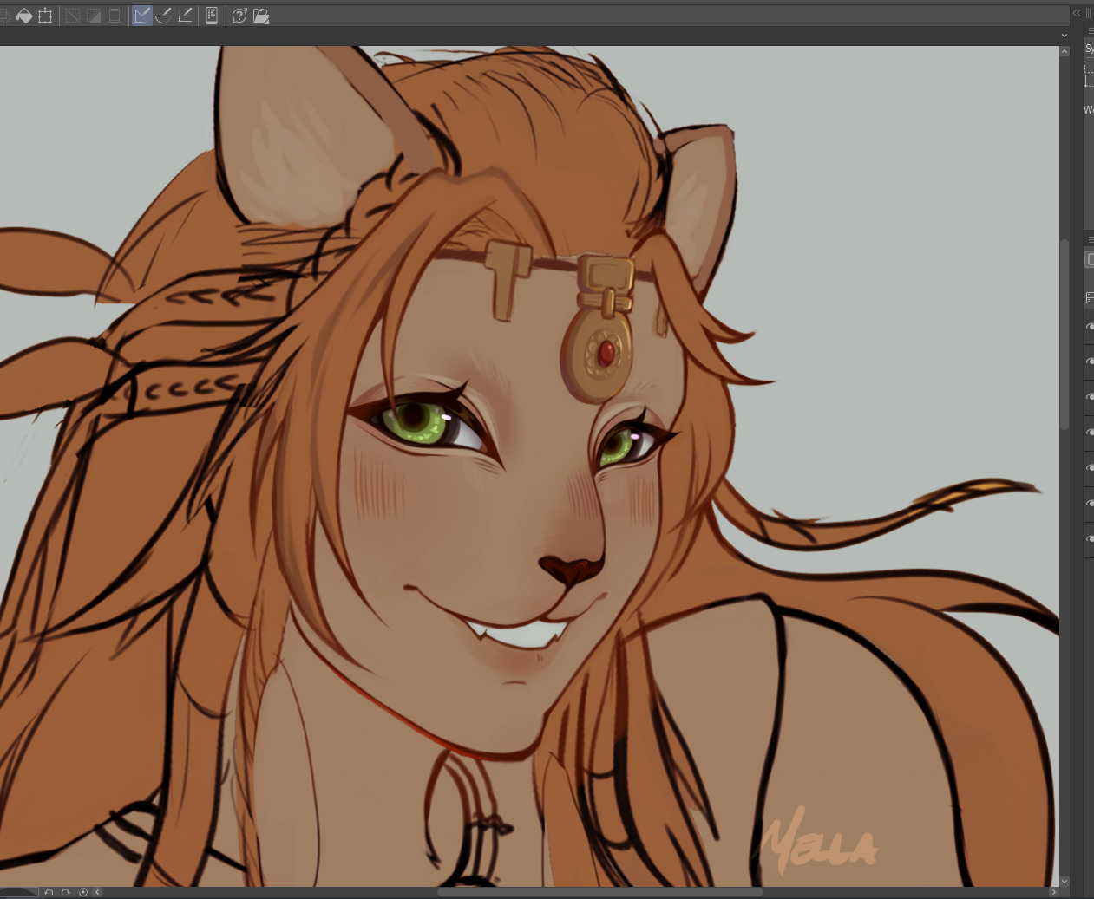Expand the collapsed right panel dock
Viewport: 1094px width, 899px height.
[x=1077, y=13]
